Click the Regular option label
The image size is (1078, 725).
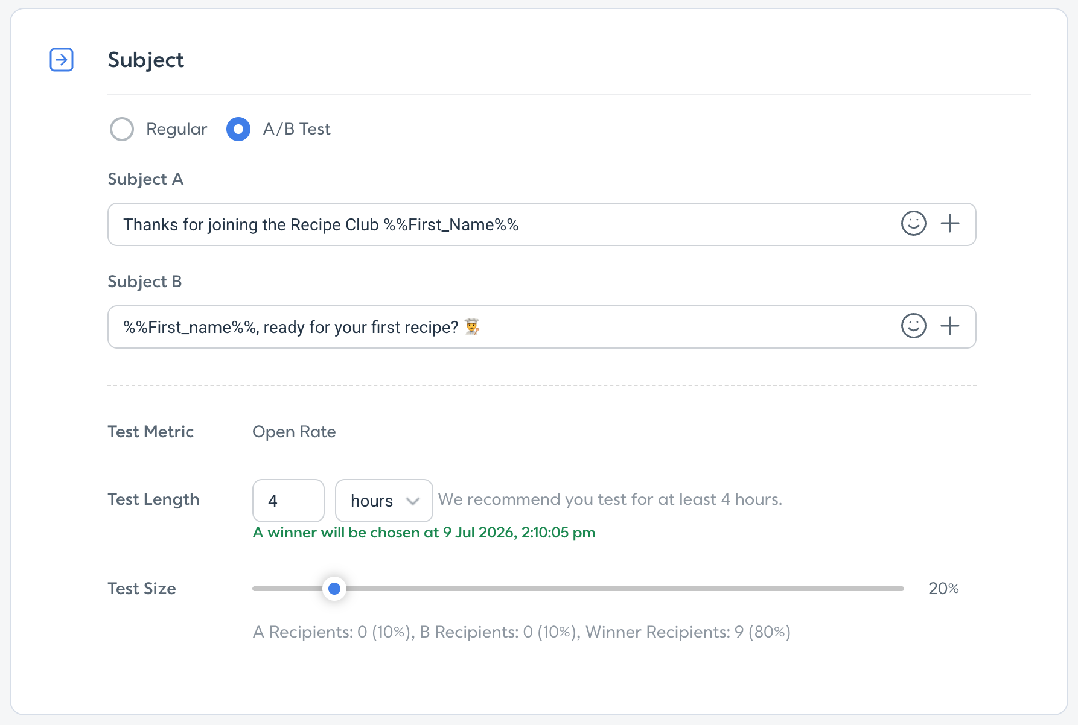[176, 129]
